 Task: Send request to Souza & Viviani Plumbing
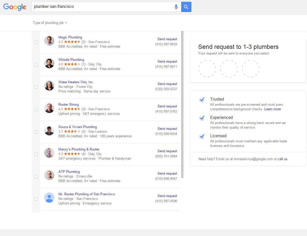point(167,129)
